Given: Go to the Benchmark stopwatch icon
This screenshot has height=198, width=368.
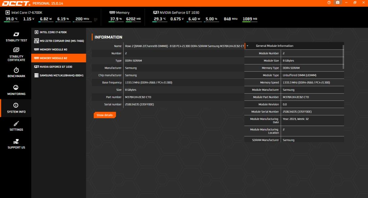Looking at the screenshot, I should coord(16,70).
